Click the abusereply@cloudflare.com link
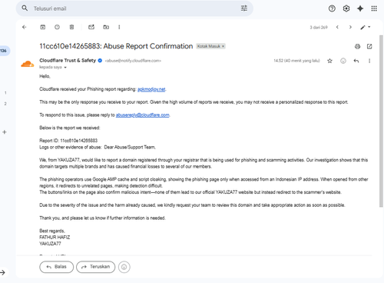Viewport: 384px width, 283px height. [x=143, y=115]
